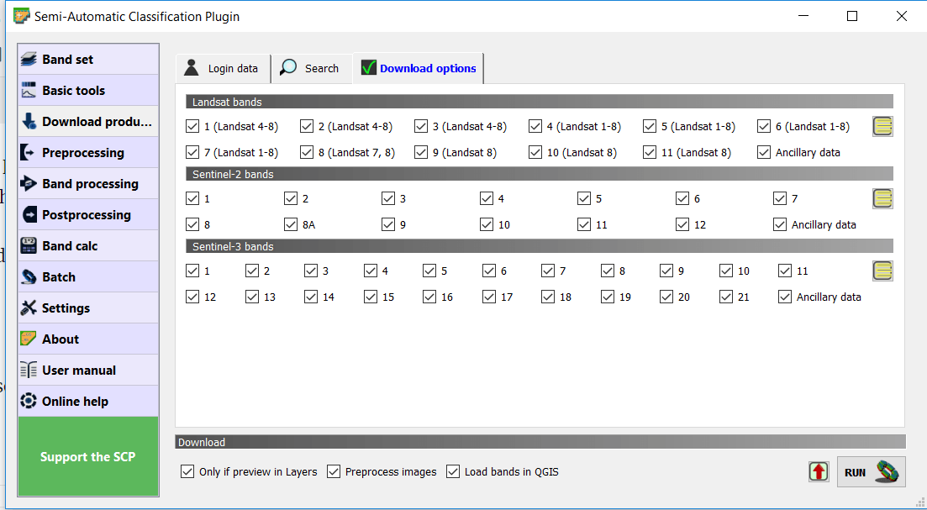Click the Band set stack icon
Image resolution: width=927 pixels, height=510 pixels.
click(29, 59)
